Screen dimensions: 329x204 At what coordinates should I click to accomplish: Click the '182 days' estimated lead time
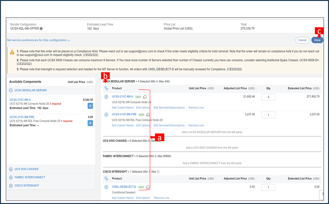(x=93, y=28)
